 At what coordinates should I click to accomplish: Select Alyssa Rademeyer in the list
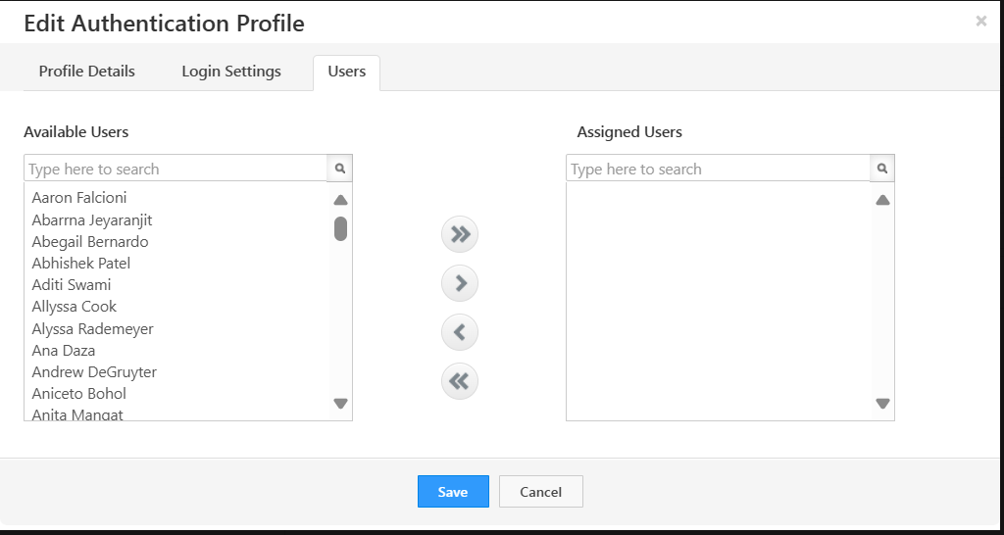pyautogui.click(x=93, y=329)
